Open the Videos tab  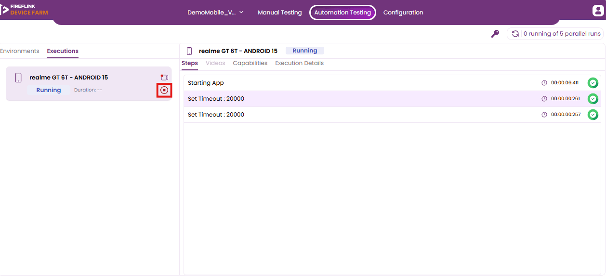point(215,63)
